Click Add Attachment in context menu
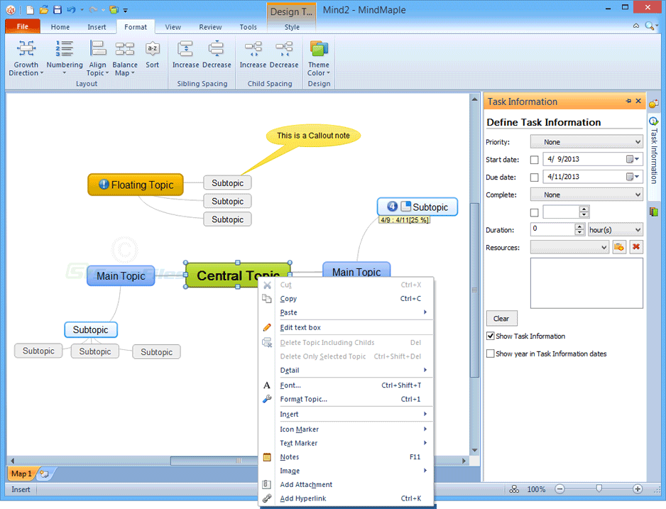The image size is (666, 509). [x=346, y=484]
